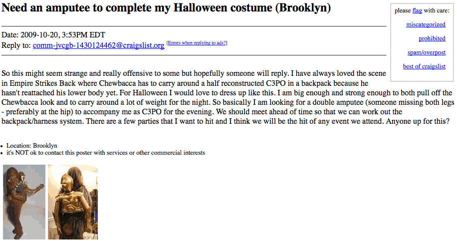Flag the post as miscategorized
Viewport: 457px width, 241px height.
click(426, 24)
